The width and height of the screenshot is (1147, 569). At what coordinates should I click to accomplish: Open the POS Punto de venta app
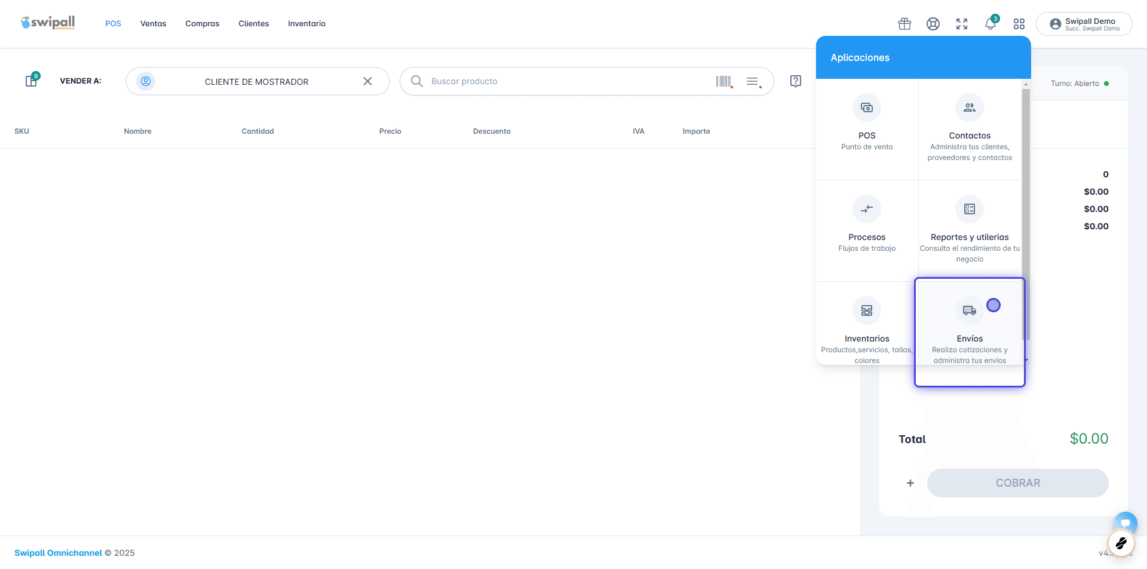click(x=867, y=129)
